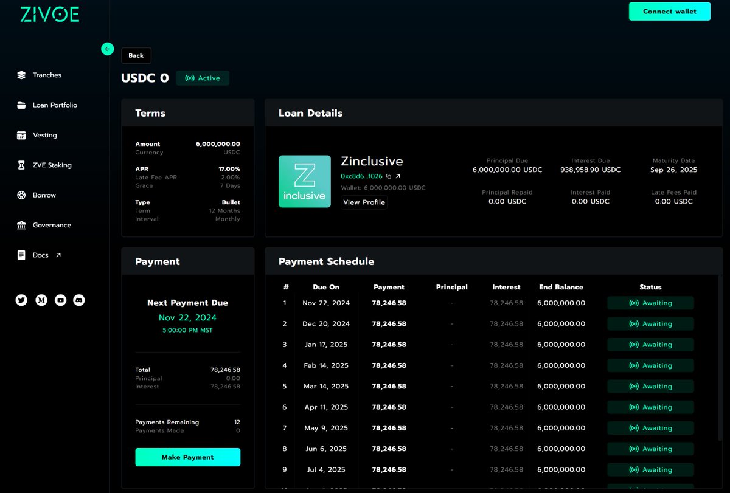The height and width of the screenshot is (493, 730).
Task: Click the Loan Portfolio folder icon
Action: point(21,105)
